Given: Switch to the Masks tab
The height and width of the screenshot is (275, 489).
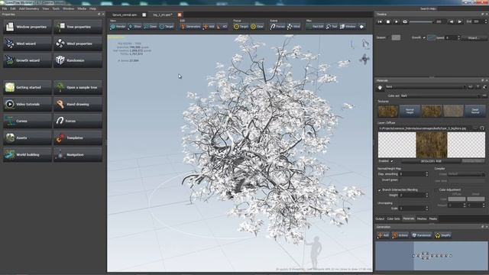Looking at the screenshot, I should [x=433, y=219].
